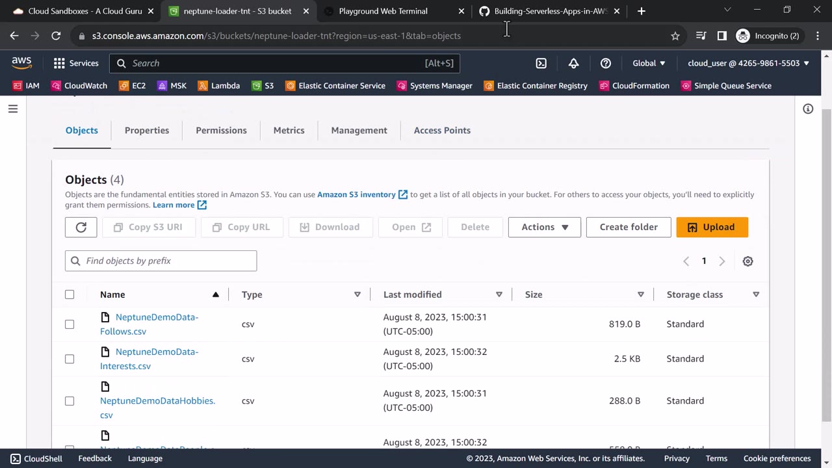Switch to the Permissions tab
This screenshot has width=832, height=468.
point(221,130)
